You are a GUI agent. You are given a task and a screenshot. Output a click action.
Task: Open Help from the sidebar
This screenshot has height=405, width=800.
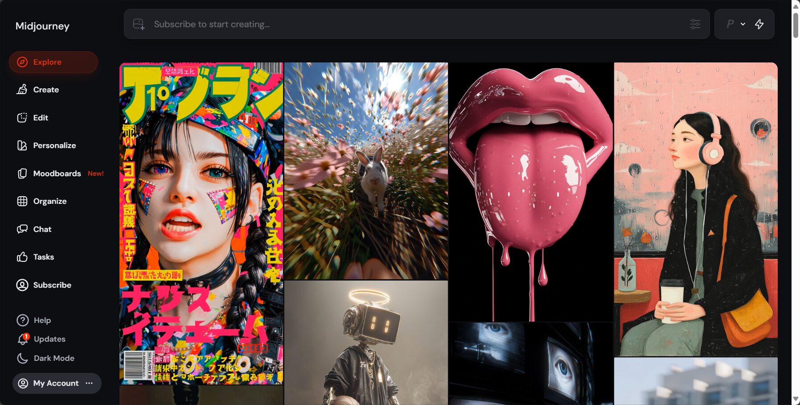click(42, 320)
